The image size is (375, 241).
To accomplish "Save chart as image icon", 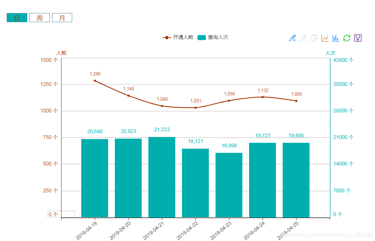I will tap(358, 38).
